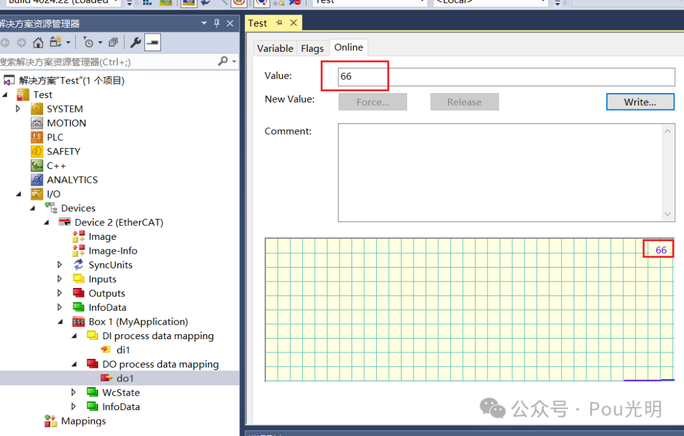684x436 pixels.
Task: Collapse the I/O node
Action: (x=19, y=194)
